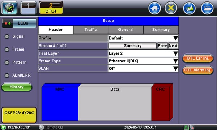Select the gray Data frame block
The width and height of the screenshot is (217, 130).
[115, 104]
